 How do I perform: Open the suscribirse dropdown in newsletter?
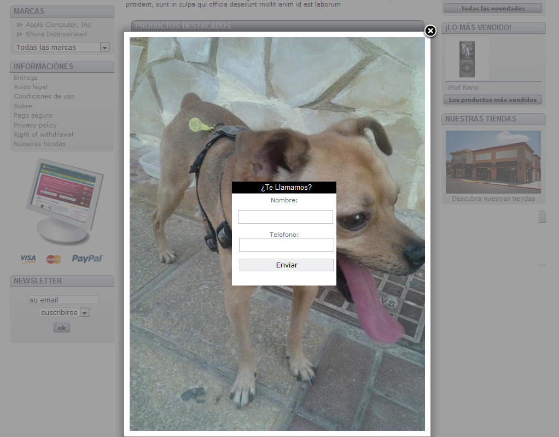point(84,313)
